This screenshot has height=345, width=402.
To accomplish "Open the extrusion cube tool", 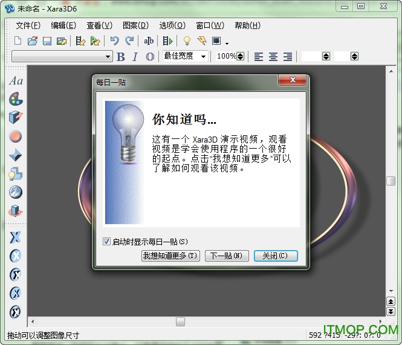I will (16, 117).
